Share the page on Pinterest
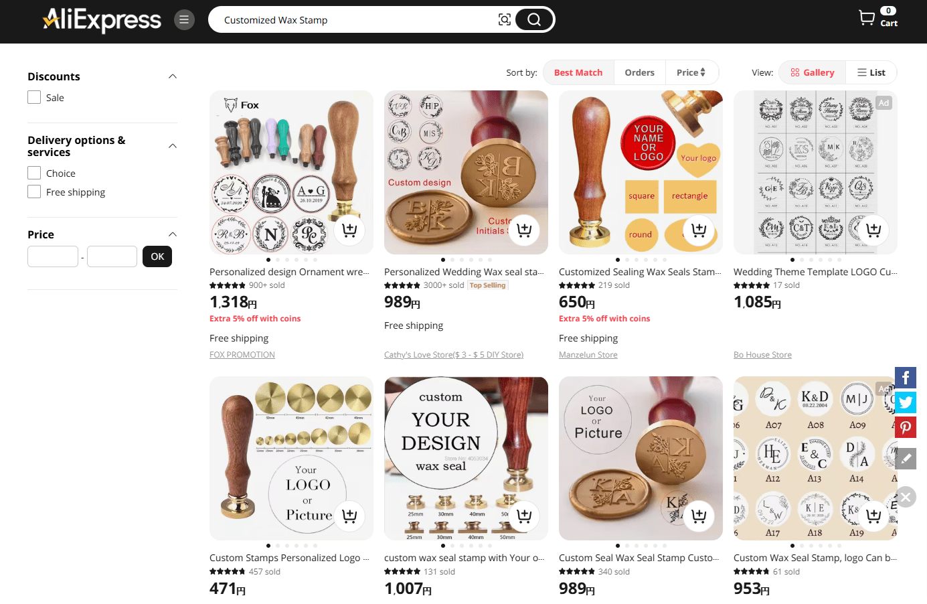Viewport: 927px width, 604px height. point(906,427)
